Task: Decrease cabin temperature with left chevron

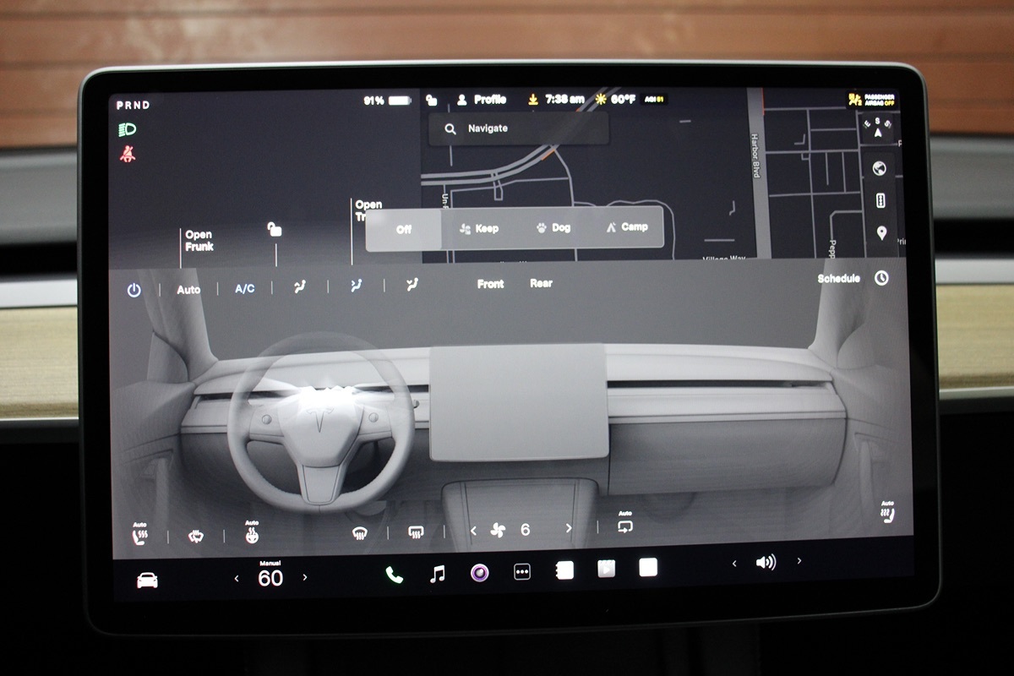Action: [x=237, y=578]
